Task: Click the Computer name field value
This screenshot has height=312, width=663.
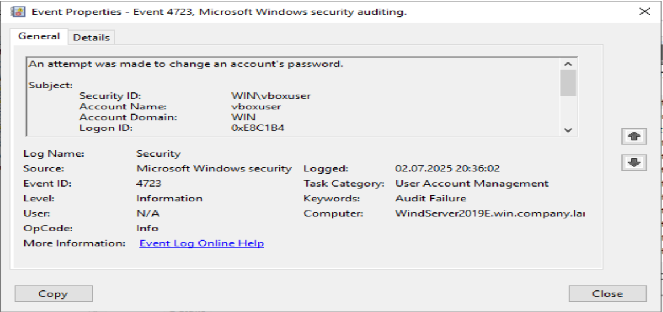Action: pos(490,214)
